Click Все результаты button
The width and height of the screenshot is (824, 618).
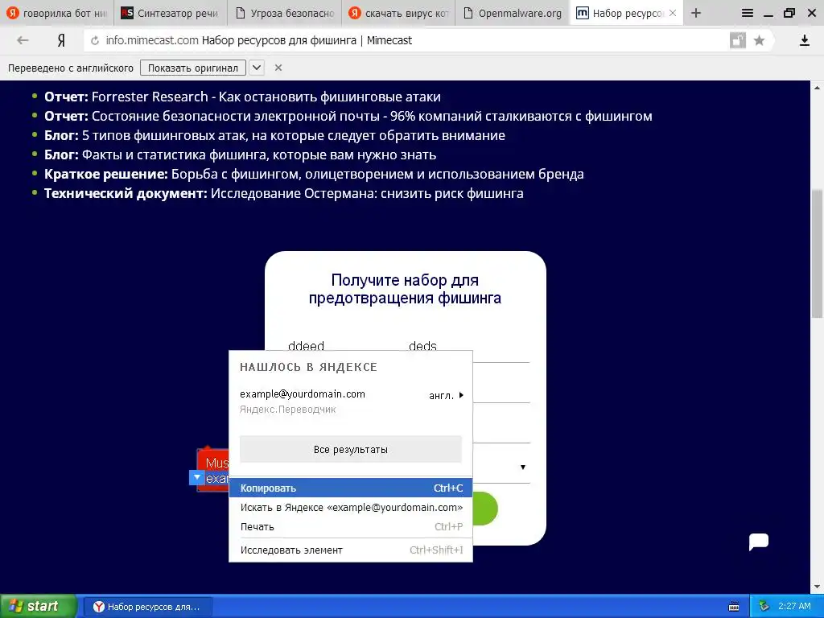coord(351,449)
